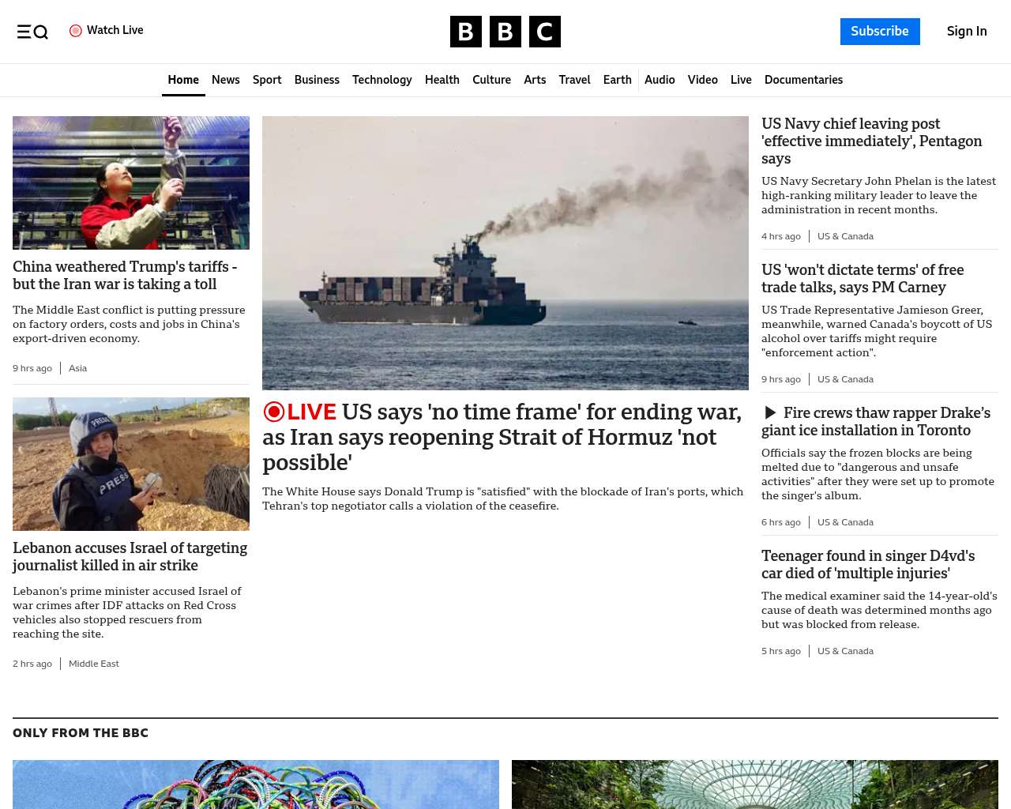Open the Sport section

pyautogui.click(x=267, y=80)
